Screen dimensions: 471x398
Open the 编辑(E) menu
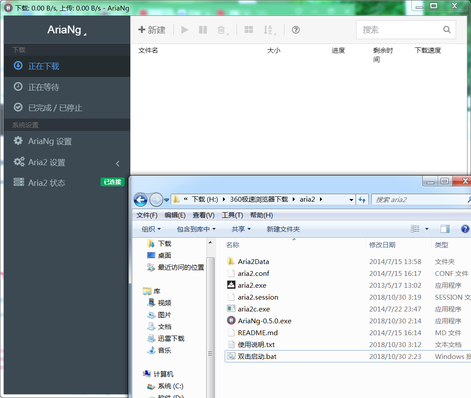tap(175, 215)
